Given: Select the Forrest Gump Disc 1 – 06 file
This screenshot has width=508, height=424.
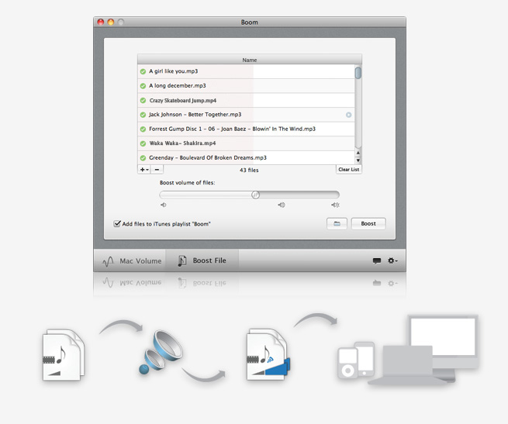Looking at the screenshot, I should (246, 129).
